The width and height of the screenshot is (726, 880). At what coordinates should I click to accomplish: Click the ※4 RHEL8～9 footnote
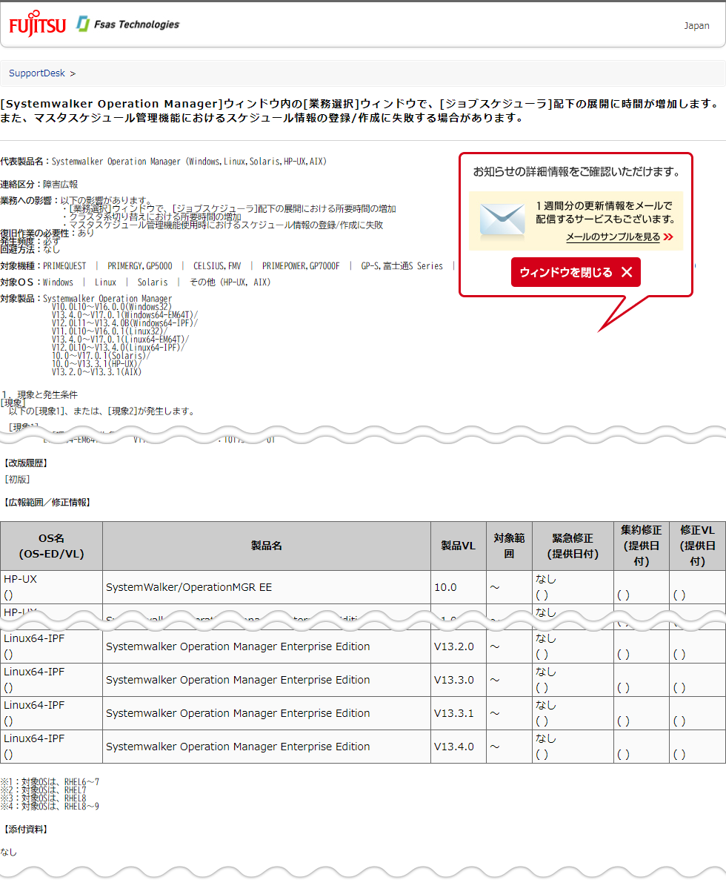[50, 807]
